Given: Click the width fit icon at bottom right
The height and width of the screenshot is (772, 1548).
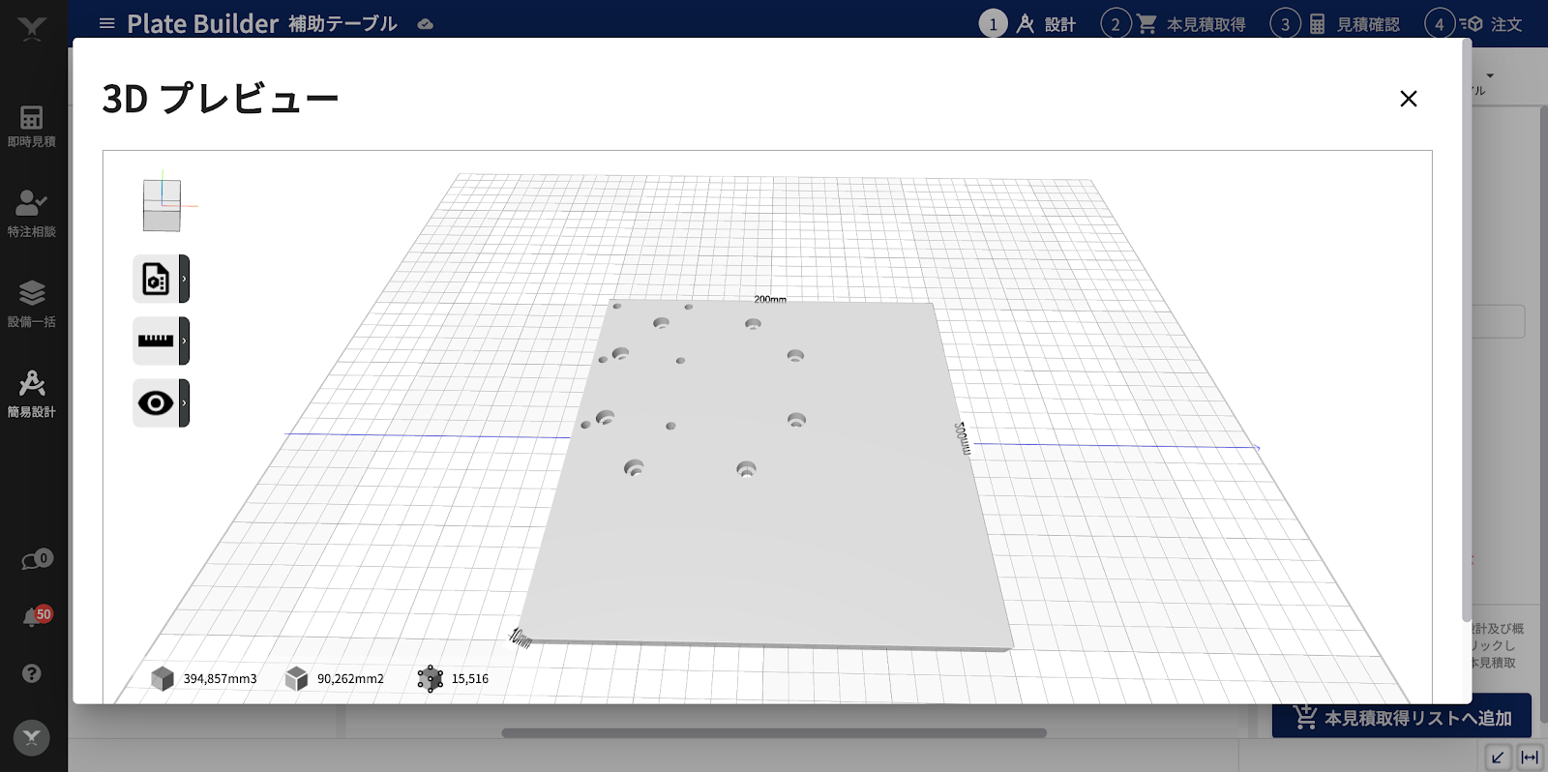Looking at the screenshot, I should click(1530, 757).
